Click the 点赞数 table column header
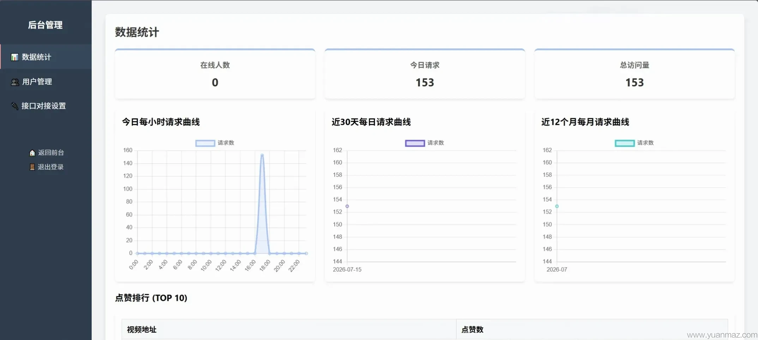 (592, 329)
